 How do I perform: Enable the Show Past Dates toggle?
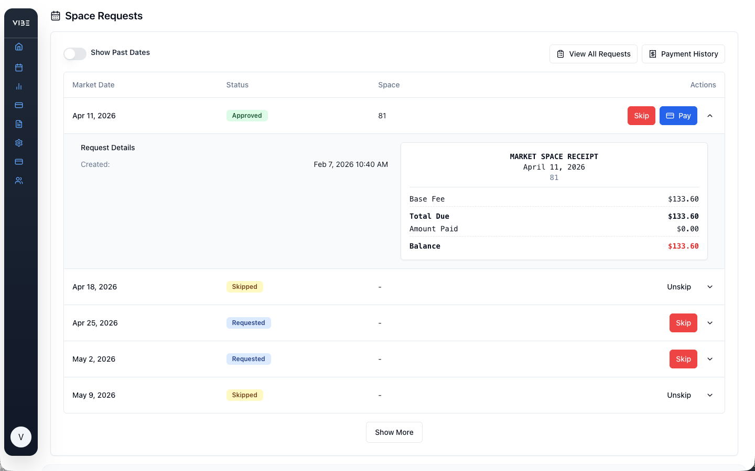click(74, 54)
